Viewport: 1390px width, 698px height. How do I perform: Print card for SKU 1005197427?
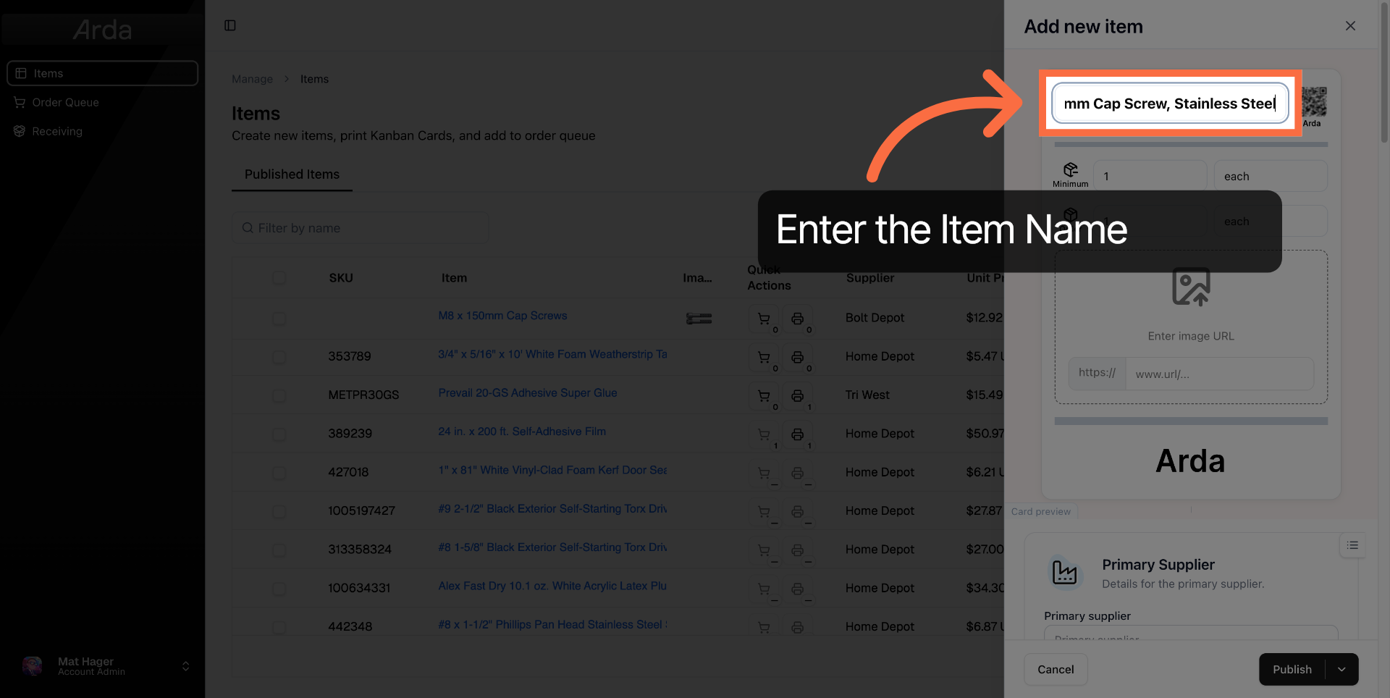[797, 511]
